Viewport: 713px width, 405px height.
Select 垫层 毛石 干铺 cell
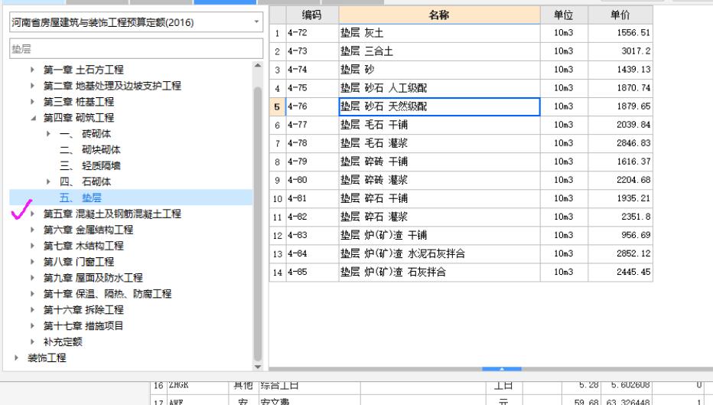tap(439, 125)
